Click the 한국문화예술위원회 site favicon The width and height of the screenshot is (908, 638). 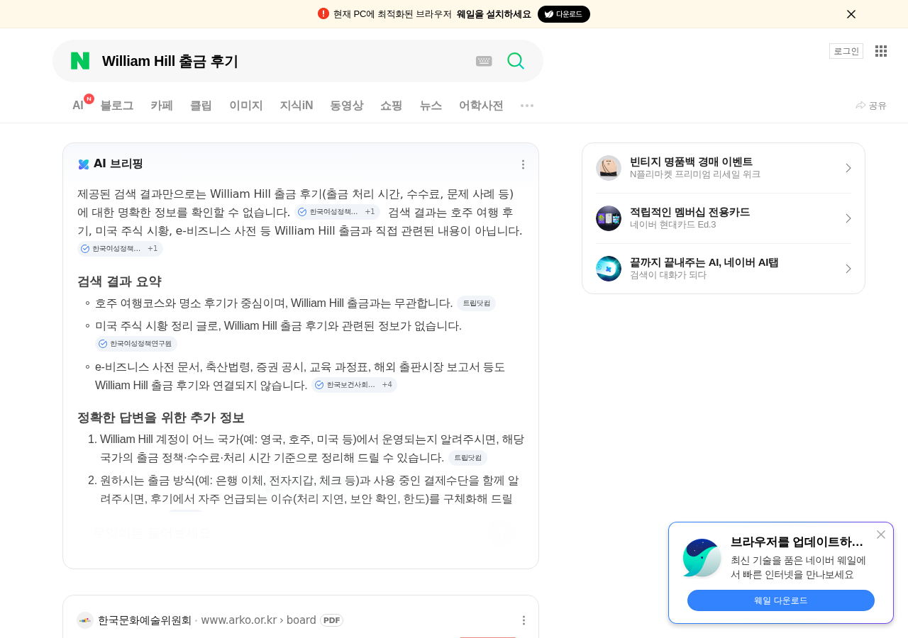tap(85, 620)
